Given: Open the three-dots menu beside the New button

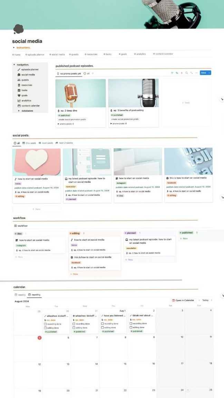Looking at the screenshot, I should pyautogui.click(x=196, y=73).
